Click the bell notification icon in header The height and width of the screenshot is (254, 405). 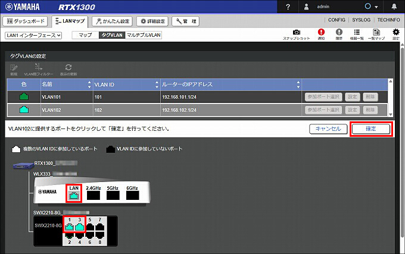pos(394,7)
